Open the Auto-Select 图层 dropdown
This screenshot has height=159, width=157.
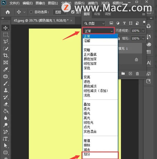click(60, 12)
